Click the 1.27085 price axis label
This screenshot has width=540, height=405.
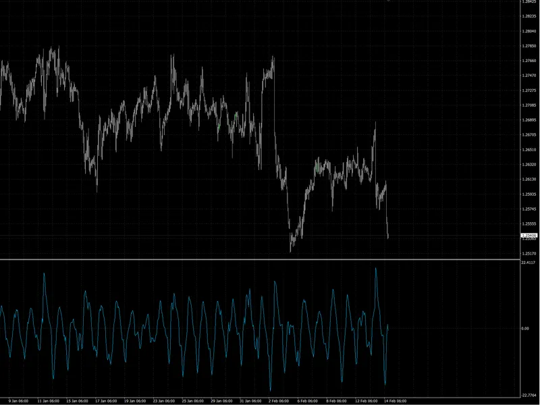pos(529,105)
